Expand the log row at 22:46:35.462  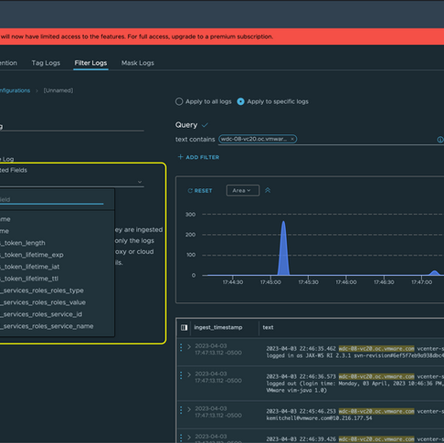[189, 346]
